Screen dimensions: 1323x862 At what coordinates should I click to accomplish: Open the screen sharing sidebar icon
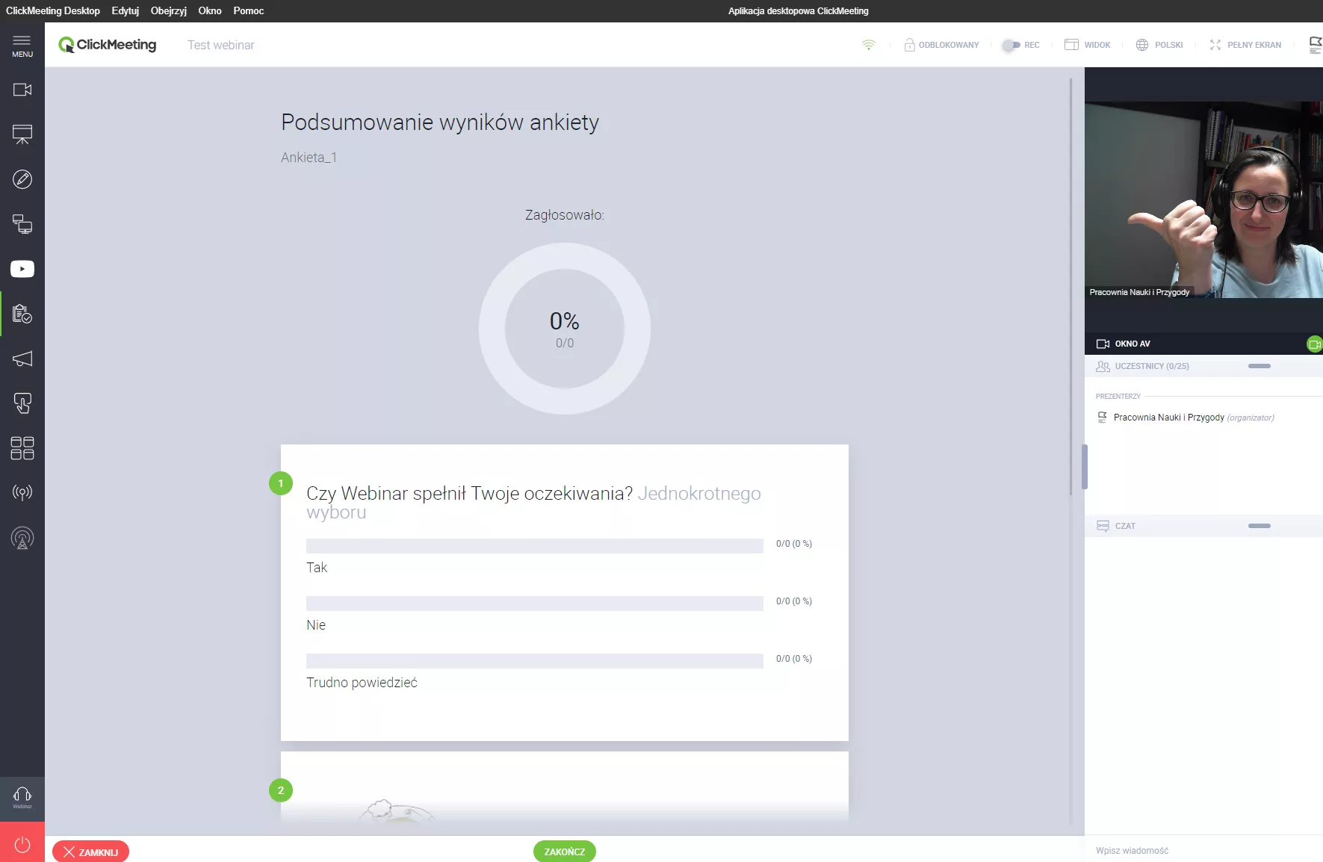tap(22, 224)
